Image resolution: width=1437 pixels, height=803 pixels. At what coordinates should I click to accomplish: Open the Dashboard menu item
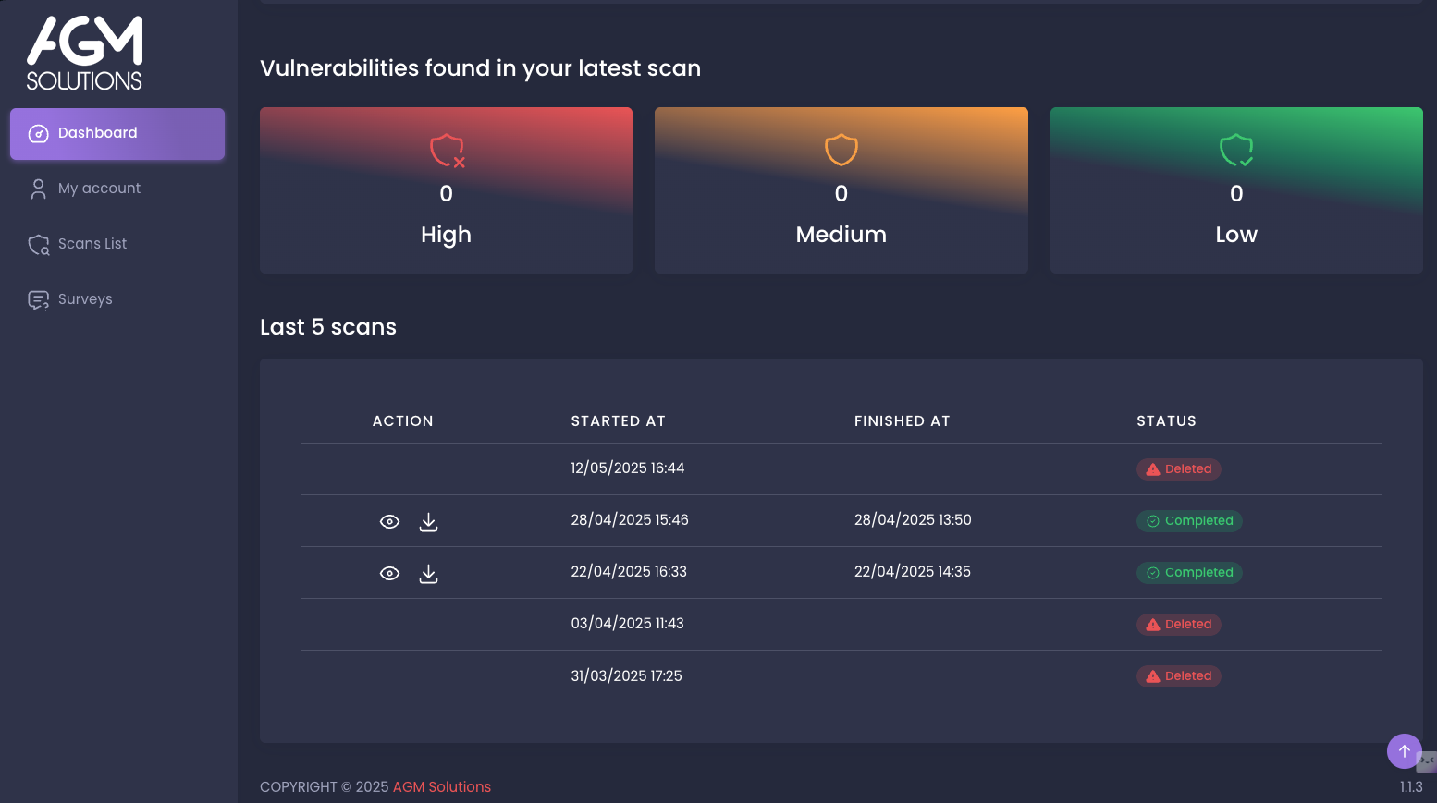coord(117,133)
